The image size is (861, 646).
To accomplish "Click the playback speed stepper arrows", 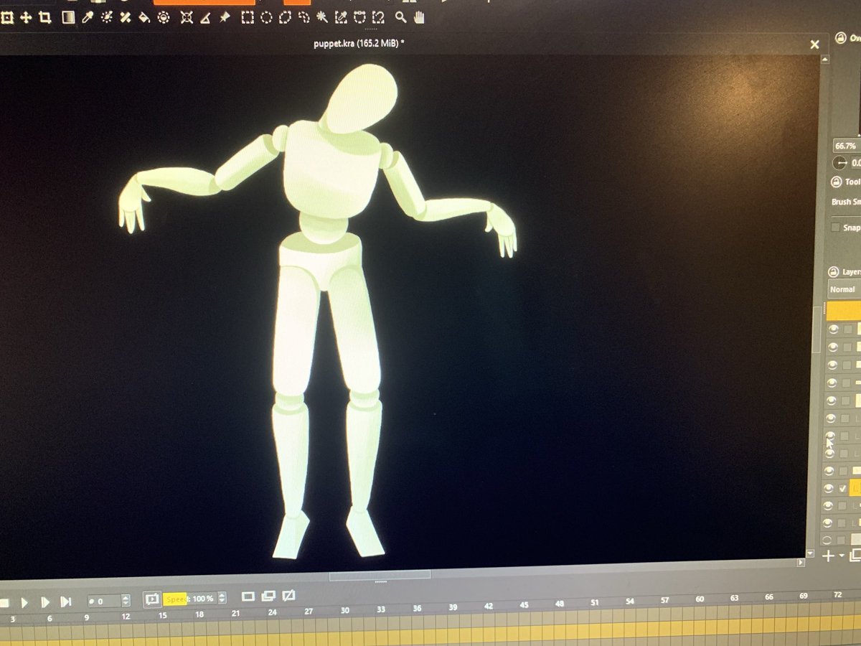I will 222,598.
